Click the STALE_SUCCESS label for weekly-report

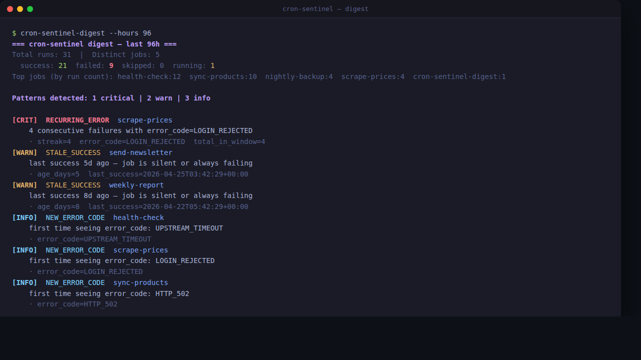(73, 185)
